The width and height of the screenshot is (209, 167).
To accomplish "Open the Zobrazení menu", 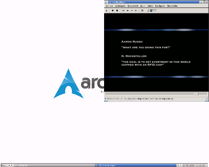I will point(120,6).
